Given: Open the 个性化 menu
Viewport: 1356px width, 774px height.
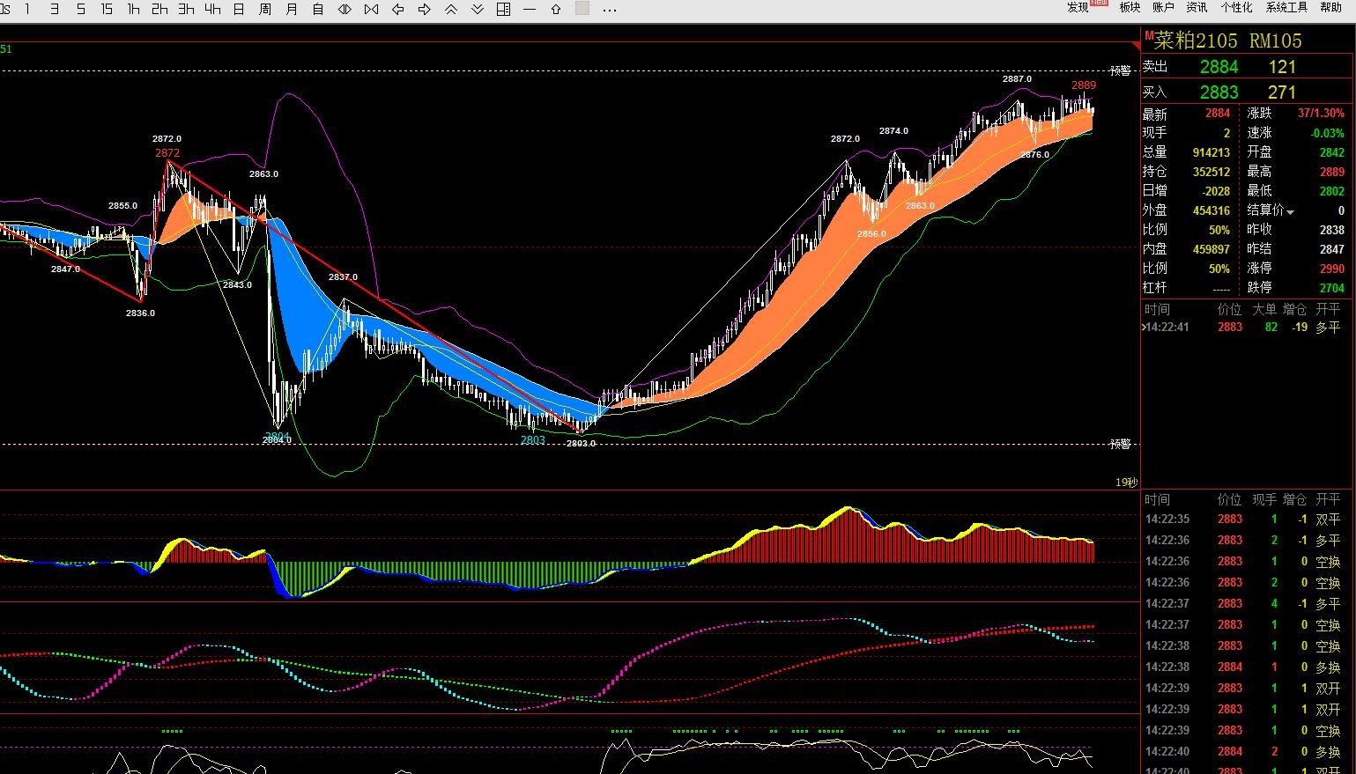Looking at the screenshot, I should point(1236,7).
